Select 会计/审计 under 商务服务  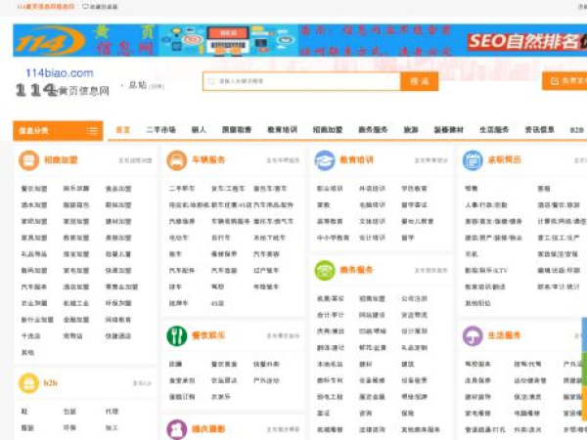[331, 315]
